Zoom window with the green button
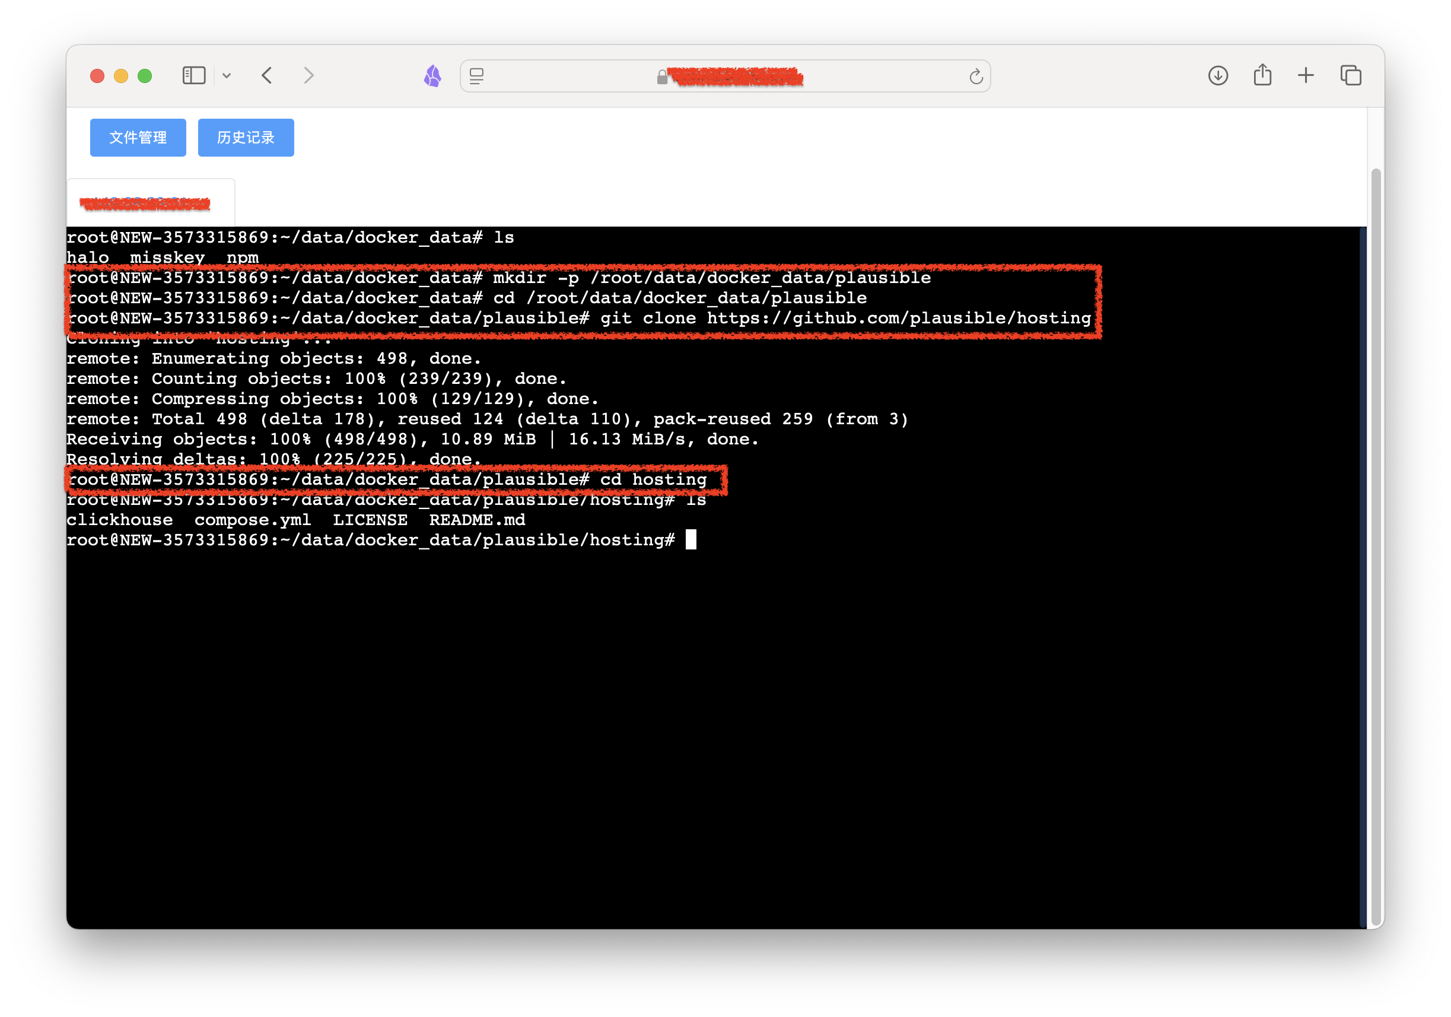Screen dimensions: 1451x1017 point(145,76)
